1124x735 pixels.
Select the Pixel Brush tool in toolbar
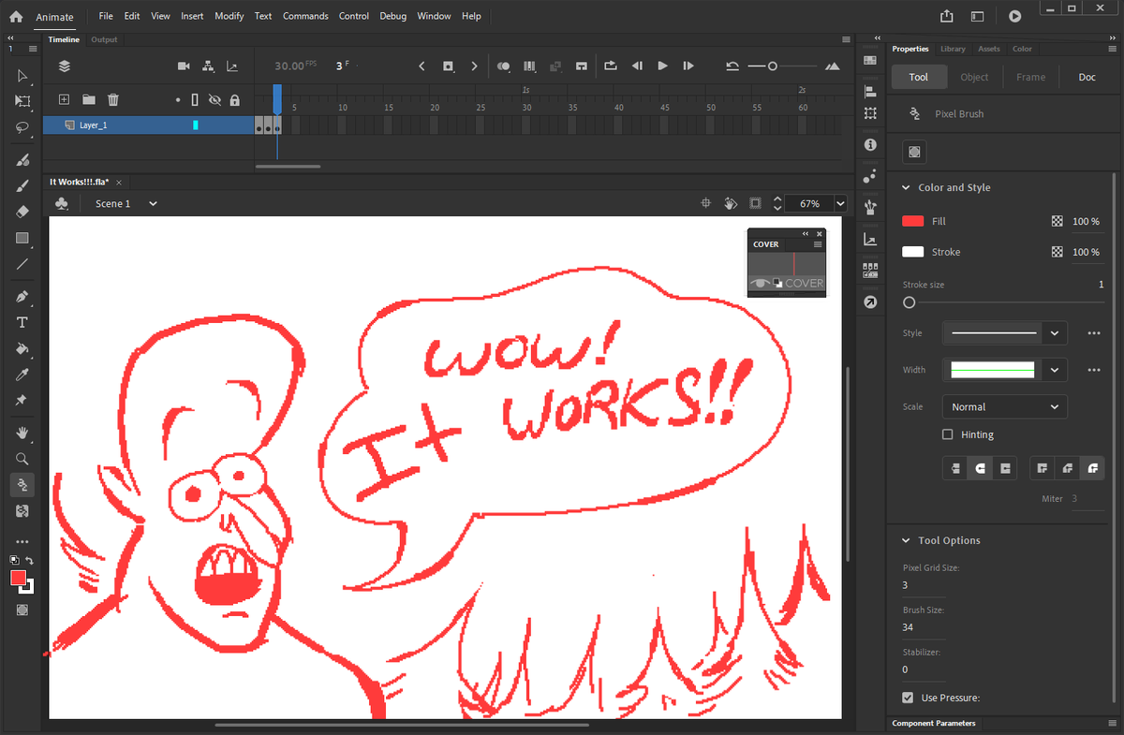coord(22,484)
